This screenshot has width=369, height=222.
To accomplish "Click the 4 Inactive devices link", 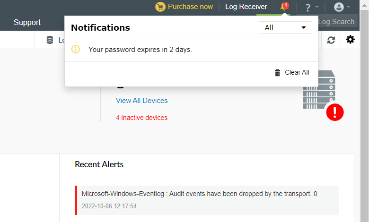I will [x=141, y=118].
